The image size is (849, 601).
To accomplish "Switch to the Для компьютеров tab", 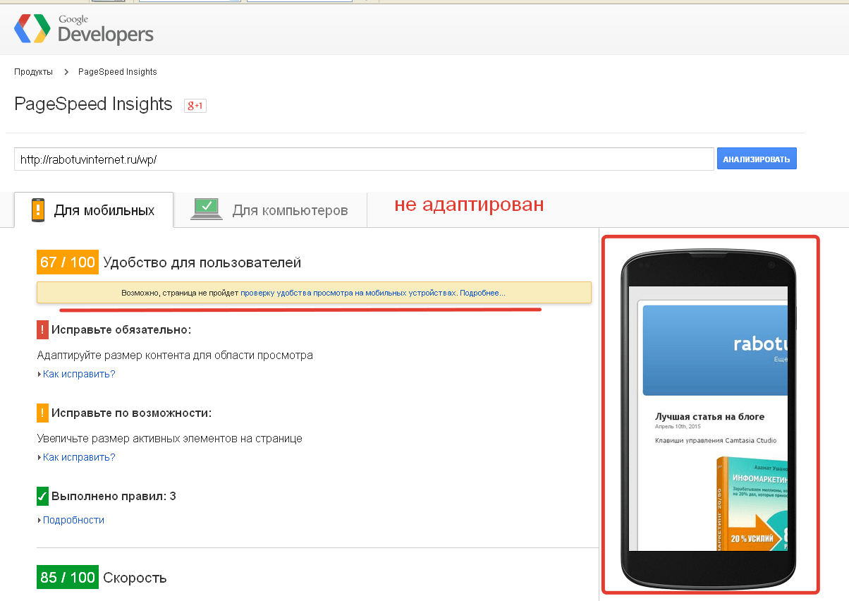I will (x=271, y=210).
